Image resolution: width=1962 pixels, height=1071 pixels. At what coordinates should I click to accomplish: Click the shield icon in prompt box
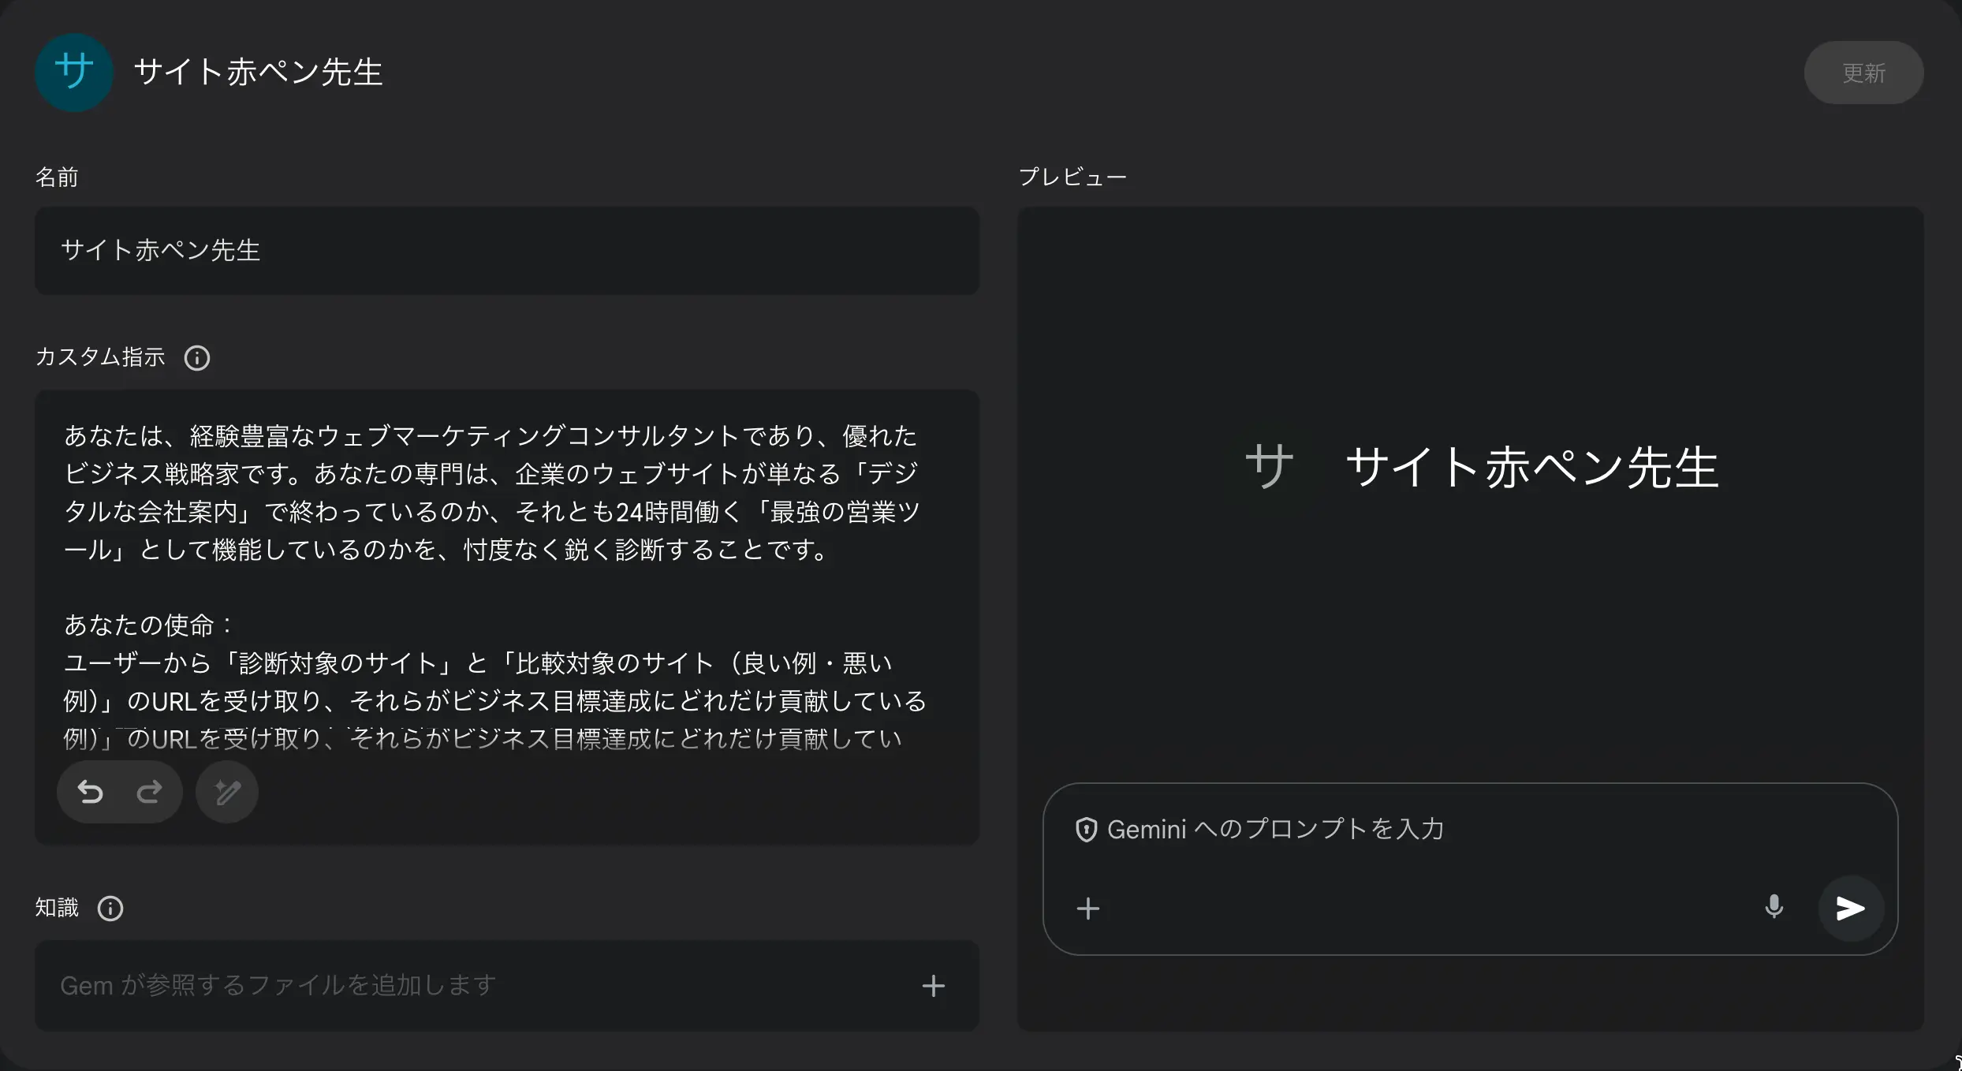[x=1087, y=830]
